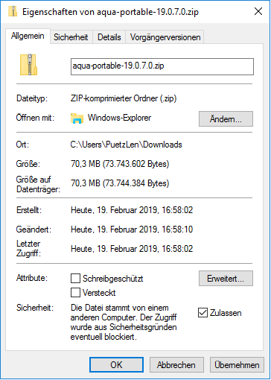
Task: Switch to the Sicherheit tab
Action: [x=71, y=37]
